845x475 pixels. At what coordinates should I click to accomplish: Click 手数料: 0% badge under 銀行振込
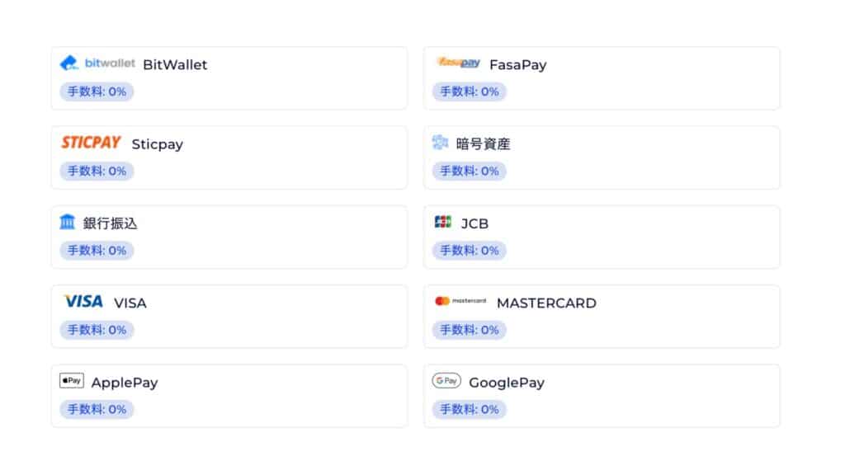[x=97, y=251]
